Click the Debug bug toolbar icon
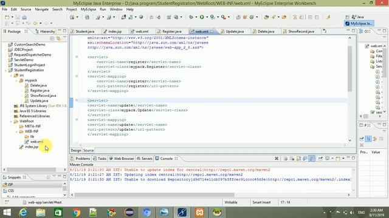This screenshot has height=218, width=389. click(x=191, y=17)
